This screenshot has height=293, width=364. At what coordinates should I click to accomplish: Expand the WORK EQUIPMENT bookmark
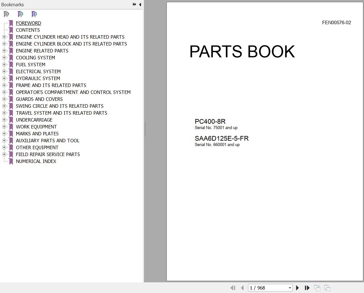[4, 127]
